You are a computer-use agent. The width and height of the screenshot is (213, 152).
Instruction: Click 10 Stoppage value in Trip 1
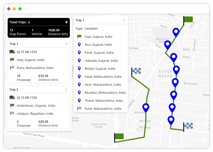[x=18, y=76]
